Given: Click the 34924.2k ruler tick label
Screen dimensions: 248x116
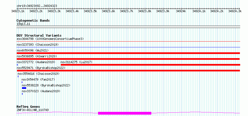Looking at the screenshot, I should click(x=217, y=11).
